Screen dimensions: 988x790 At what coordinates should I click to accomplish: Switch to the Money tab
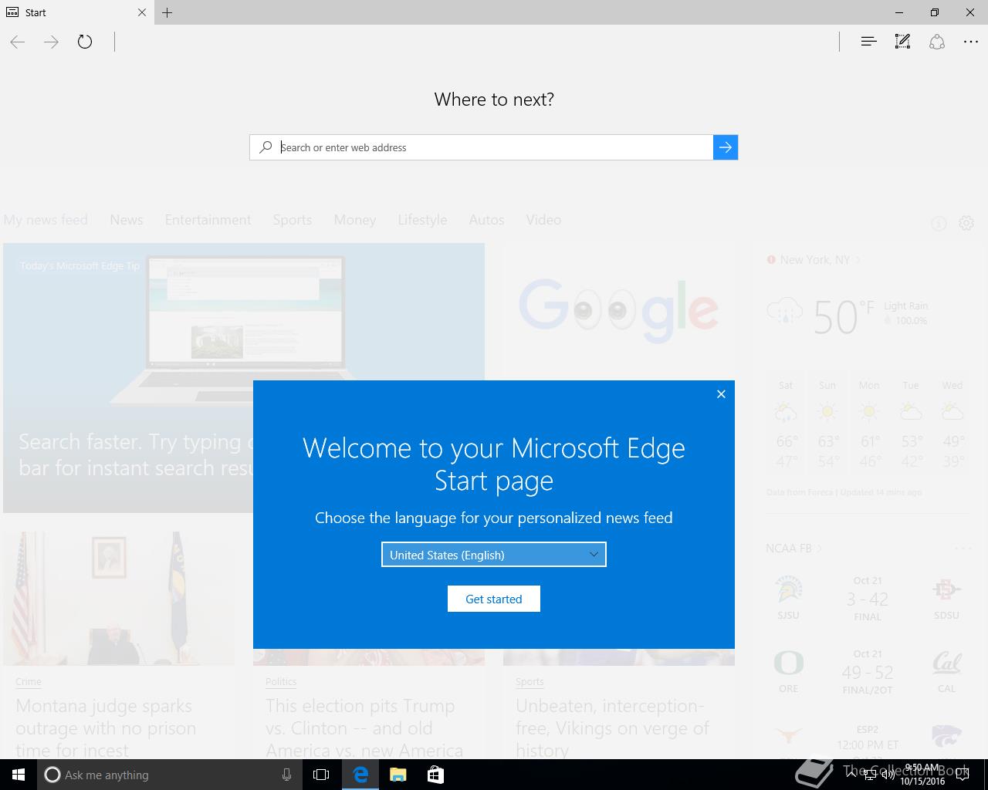[x=355, y=220]
